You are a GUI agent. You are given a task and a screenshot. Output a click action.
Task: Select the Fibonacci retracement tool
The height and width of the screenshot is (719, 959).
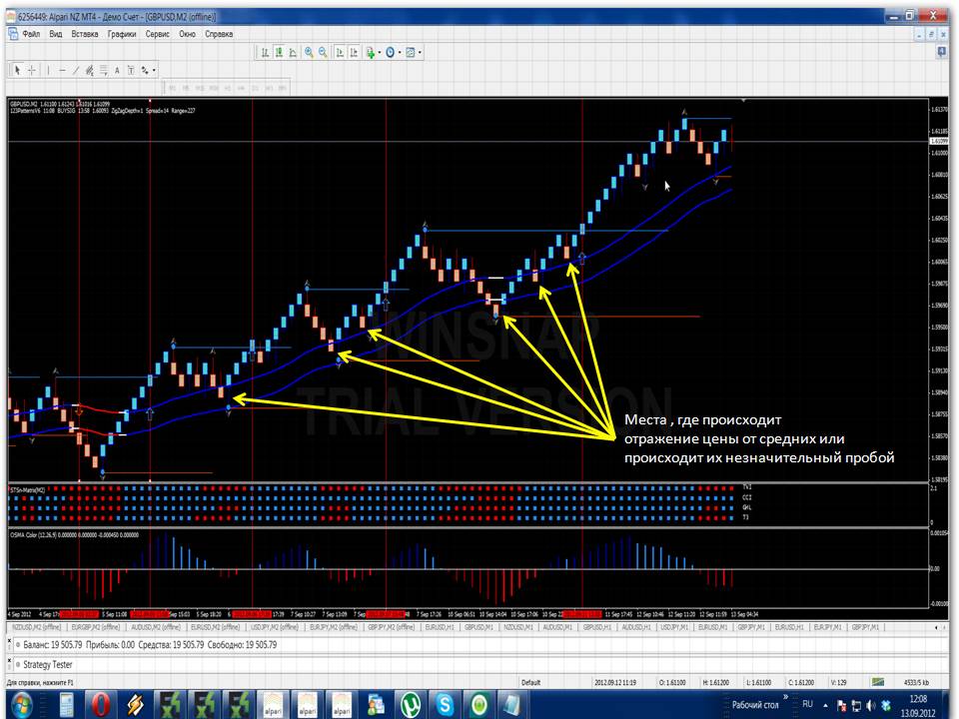pyautogui.click(x=104, y=70)
